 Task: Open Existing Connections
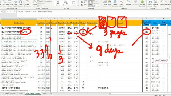click(x=27, y=3)
